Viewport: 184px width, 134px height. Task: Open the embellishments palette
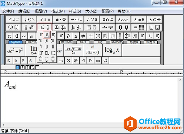(x=45, y=19)
